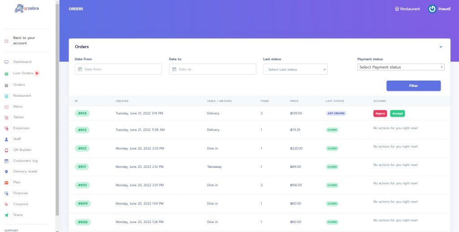
Task: Click the CREATED column header
Action: pos(122,101)
